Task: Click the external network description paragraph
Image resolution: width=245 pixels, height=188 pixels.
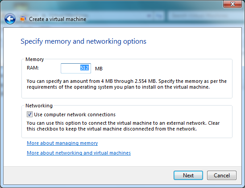Action: (x=123, y=126)
